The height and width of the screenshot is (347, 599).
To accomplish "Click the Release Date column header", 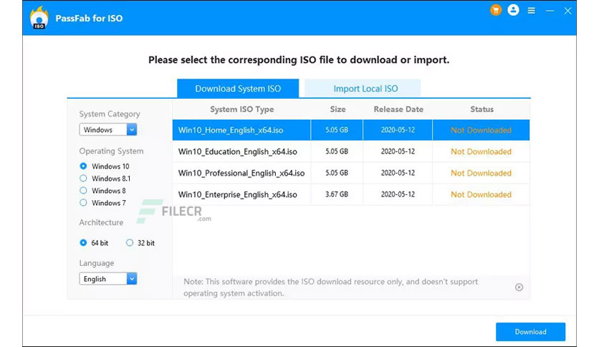I will (398, 109).
